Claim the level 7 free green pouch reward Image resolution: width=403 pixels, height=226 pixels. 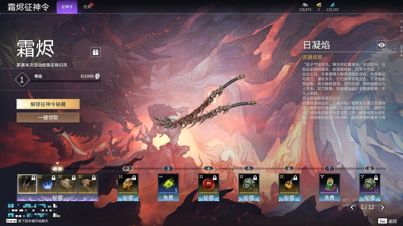pos(329,183)
